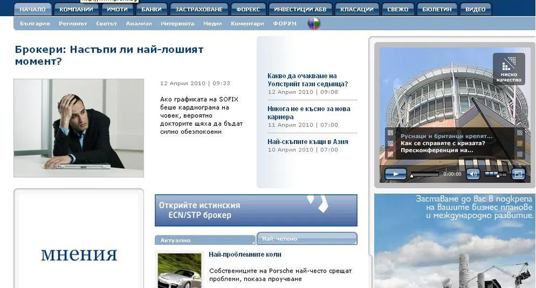Select video 'Пресконференция на...'
Viewport: 536px width, 288px height.
pyautogui.click(x=437, y=150)
